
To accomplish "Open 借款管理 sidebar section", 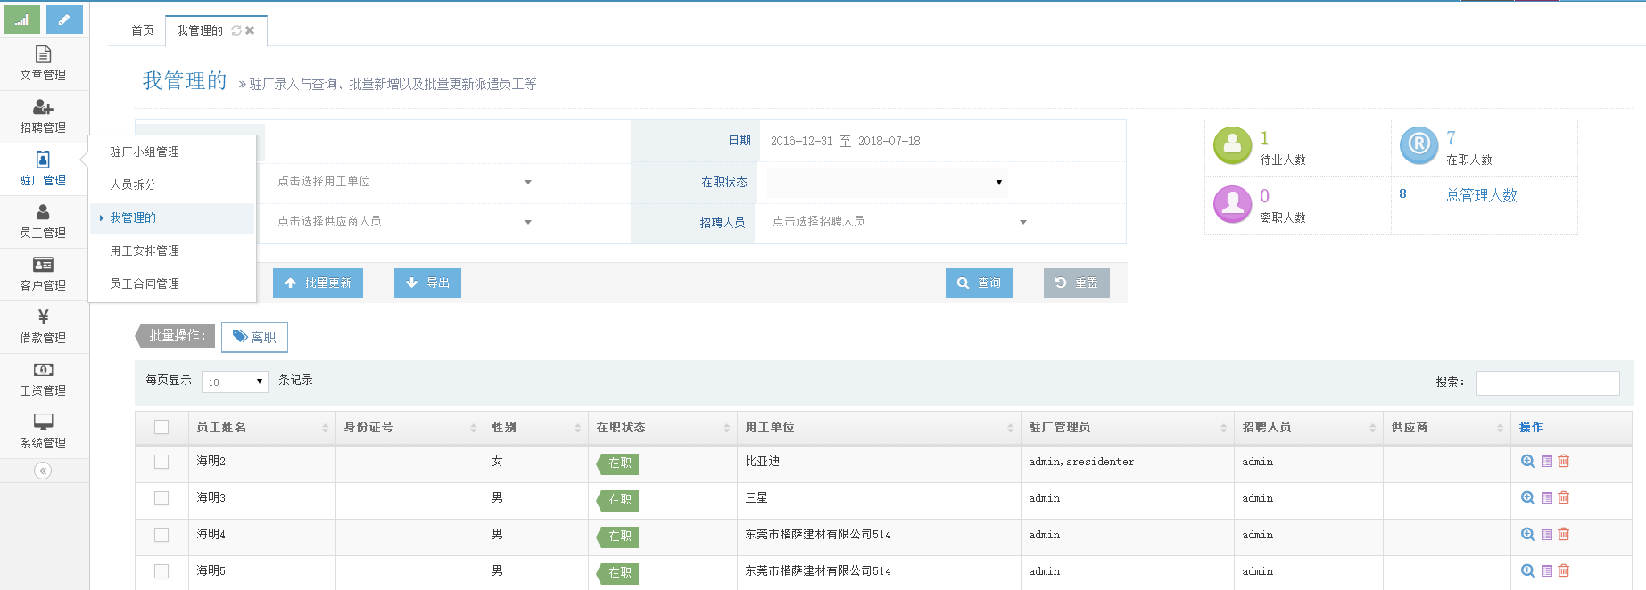I will (x=43, y=327).
